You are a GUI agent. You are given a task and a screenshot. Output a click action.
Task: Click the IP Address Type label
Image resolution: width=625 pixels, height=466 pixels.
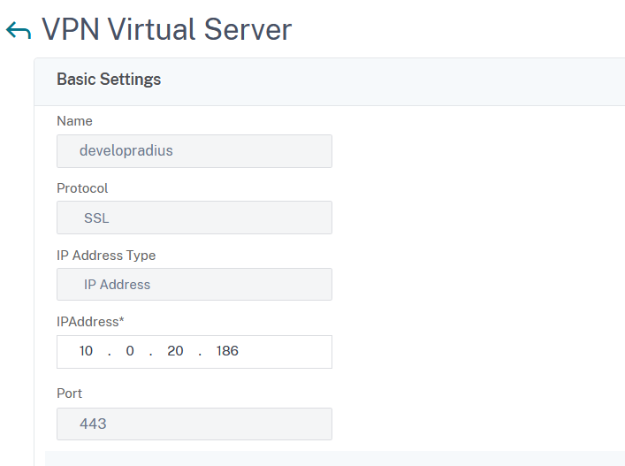(x=106, y=256)
